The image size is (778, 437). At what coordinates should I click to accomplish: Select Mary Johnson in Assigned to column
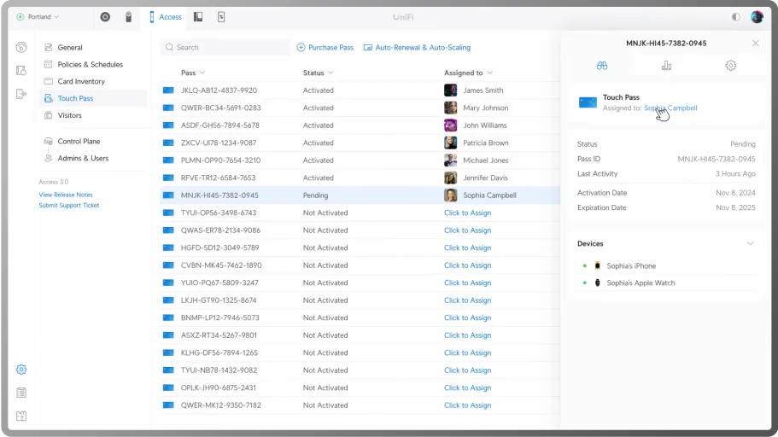pyautogui.click(x=486, y=108)
